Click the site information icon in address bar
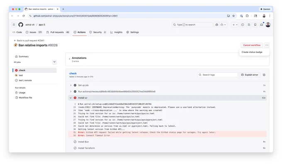Viewport: 282px width, 164px height. (x=30, y=16)
